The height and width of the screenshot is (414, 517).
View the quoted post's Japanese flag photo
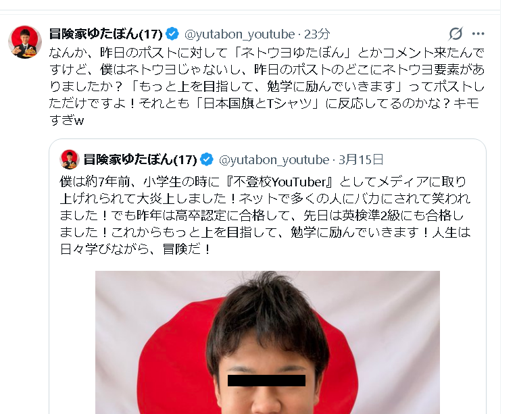[x=268, y=342]
